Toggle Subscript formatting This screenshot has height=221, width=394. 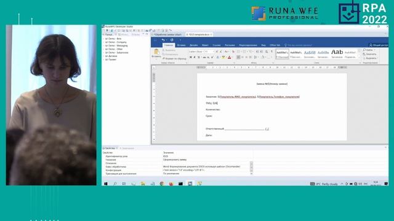208,57
